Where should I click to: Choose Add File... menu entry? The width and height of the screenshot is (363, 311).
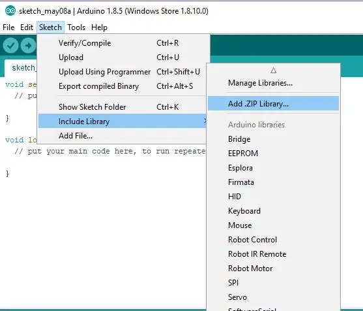click(x=123, y=136)
